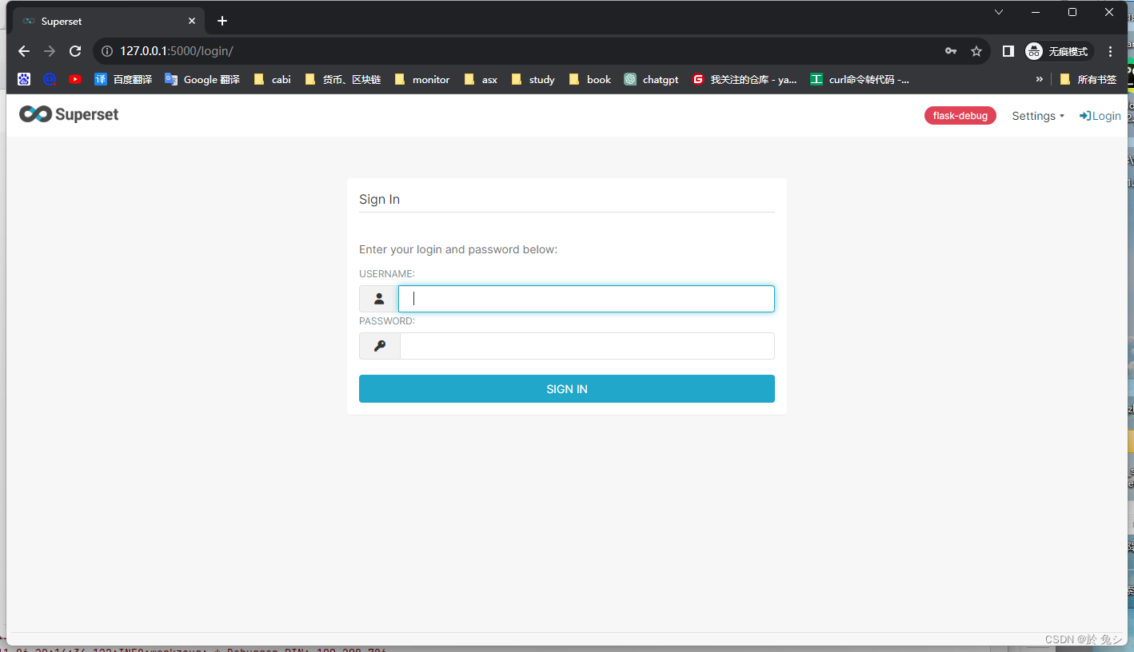This screenshot has width=1134, height=652.
Task: Click the browser forward arrow
Action: click(50, 51)
